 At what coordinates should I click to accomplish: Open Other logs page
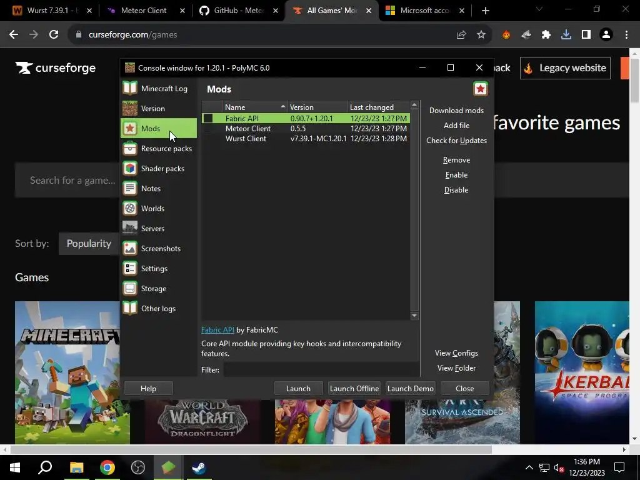point(158,309)
